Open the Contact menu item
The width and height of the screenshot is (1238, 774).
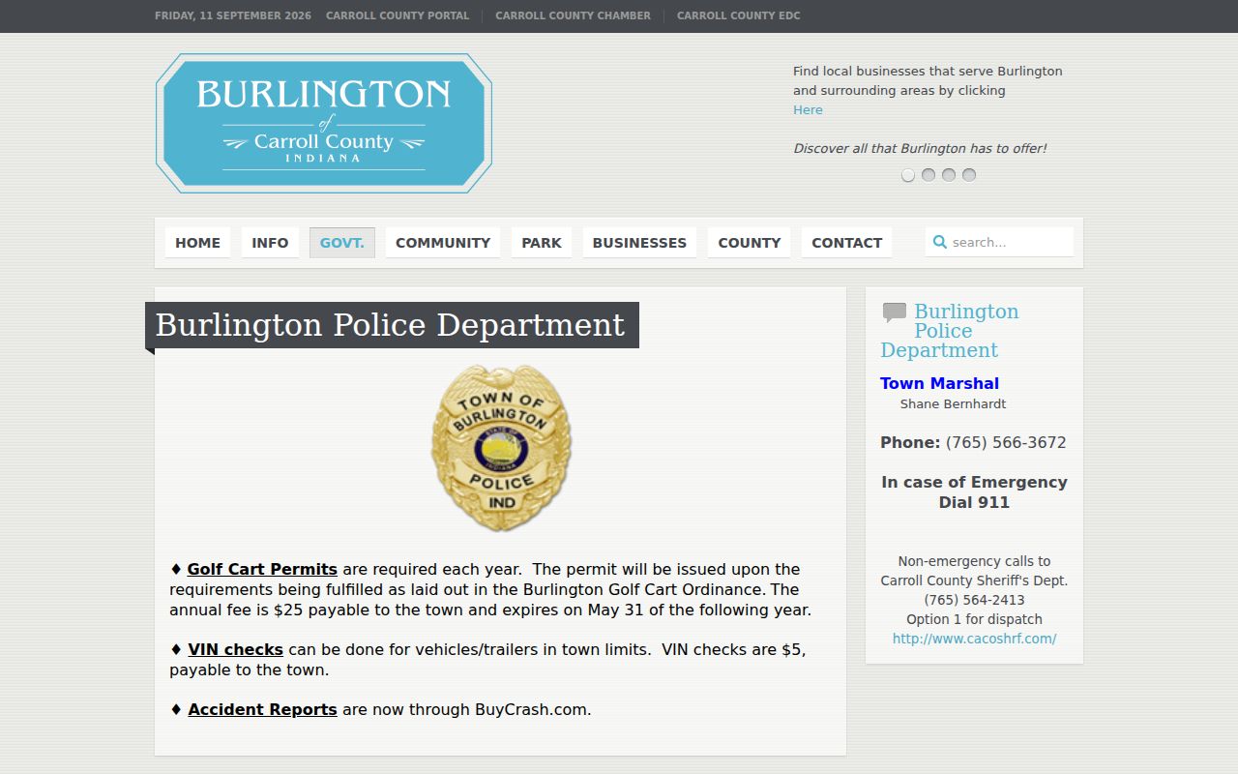coord(846,243)
